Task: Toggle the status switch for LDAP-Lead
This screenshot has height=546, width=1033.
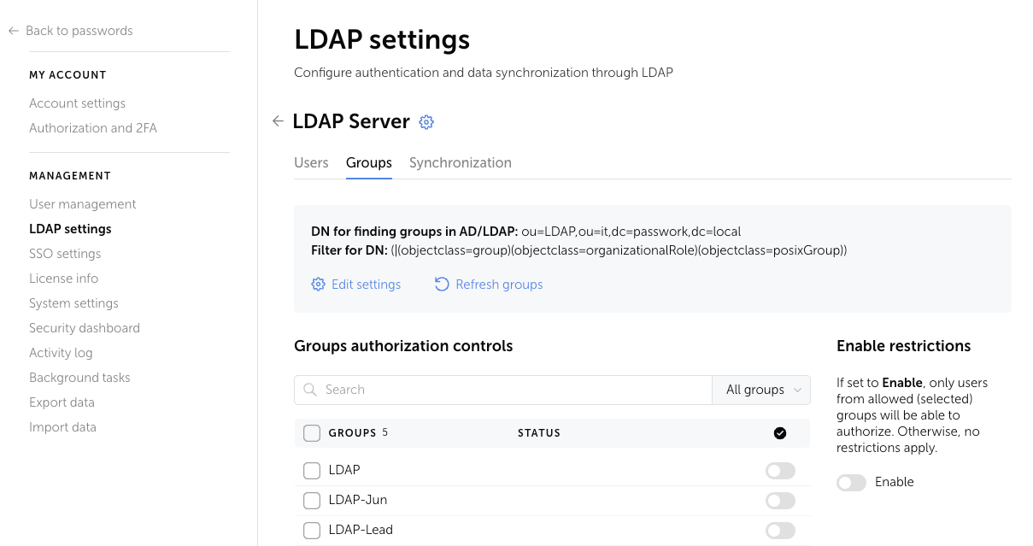Action: [780, 530]
